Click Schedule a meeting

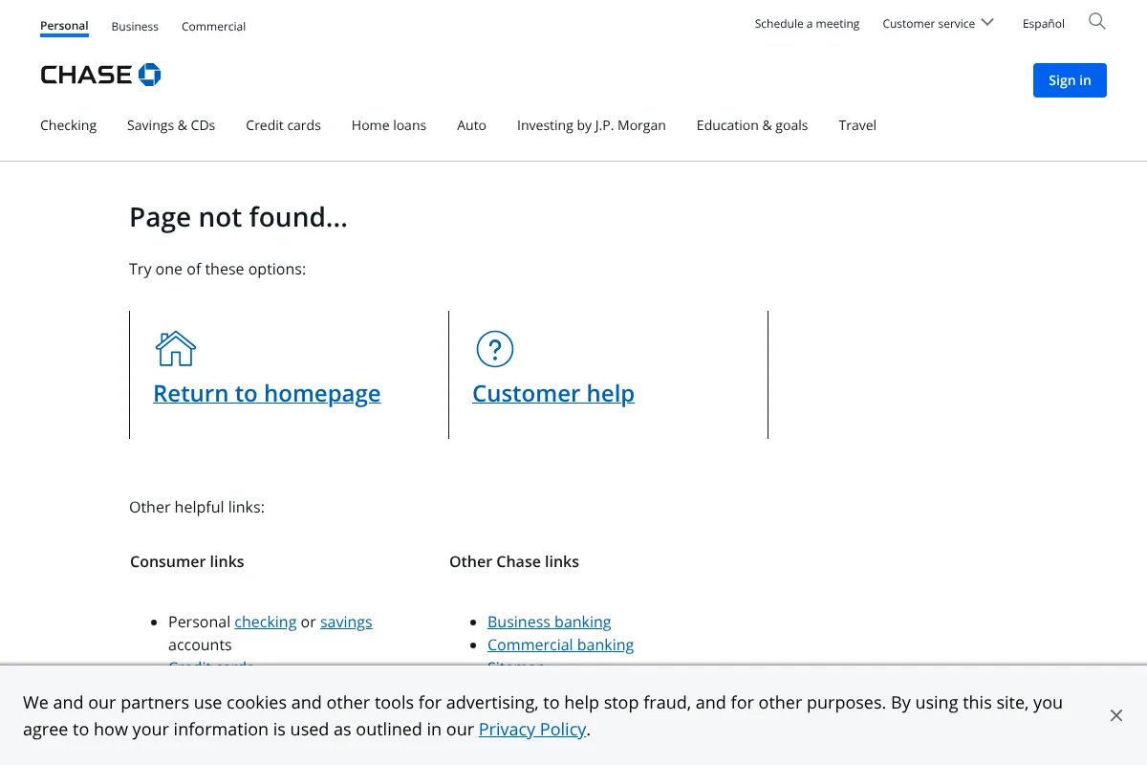(807, 23)
